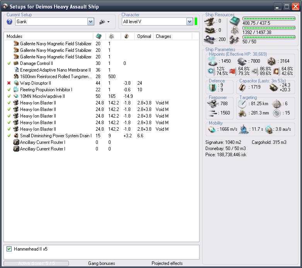This screenshot has width=302, height=268.
Task: Click the targeting range icon showing 81.25 km
Action: (x=242, y=104)
